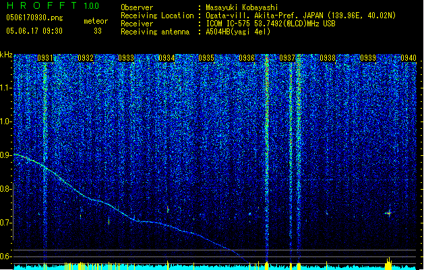
Task: Click the 0.7 kHz axis label
Action: tap(7, 223)
